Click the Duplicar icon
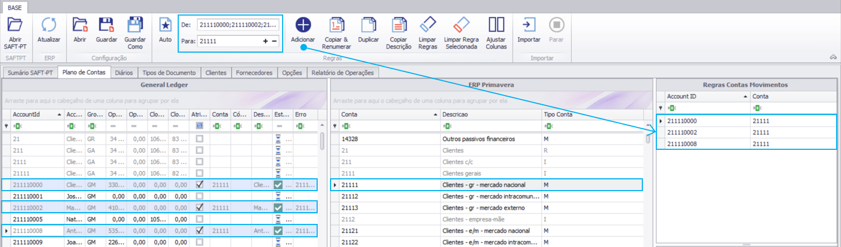 368,25
